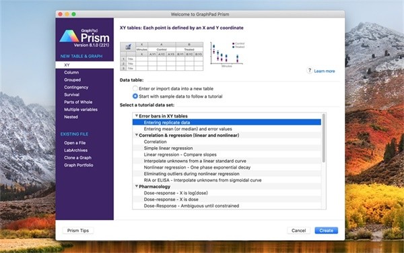
Task: Click the Cancel button
Action: tap(298, 231)
